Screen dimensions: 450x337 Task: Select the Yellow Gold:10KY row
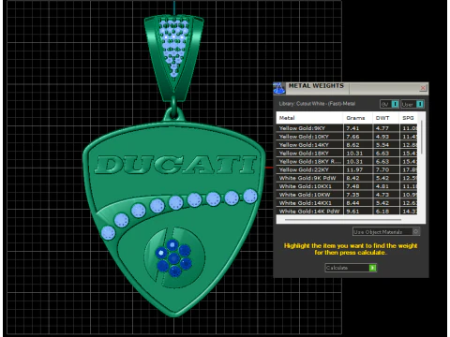(x=347, y=137)
